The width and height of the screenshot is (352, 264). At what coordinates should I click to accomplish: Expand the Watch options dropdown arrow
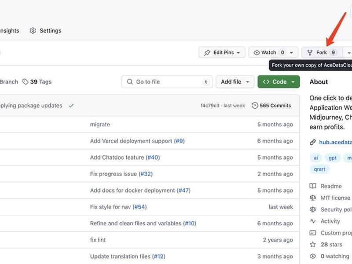(x=291, y=53)
